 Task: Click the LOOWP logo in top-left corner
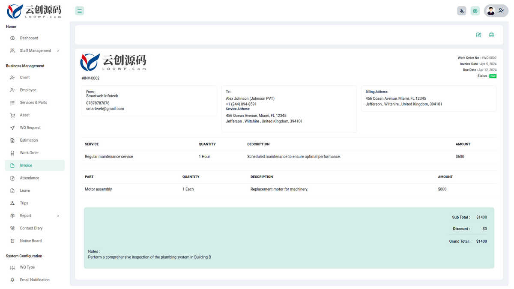tap(34, 12)
